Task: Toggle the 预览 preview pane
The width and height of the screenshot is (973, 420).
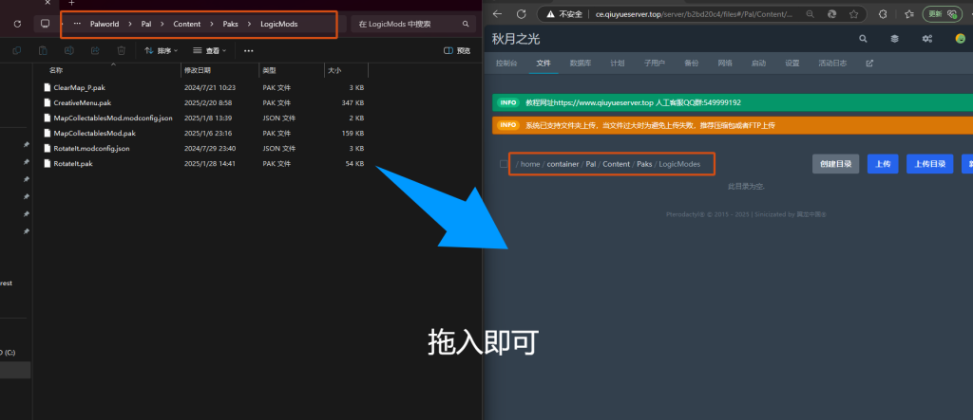Action: pyautogui.click(x=457, y=50)
